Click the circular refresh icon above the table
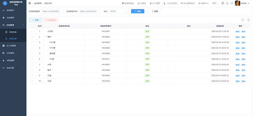This screenshot has width=253, height=116. point(248,20)
